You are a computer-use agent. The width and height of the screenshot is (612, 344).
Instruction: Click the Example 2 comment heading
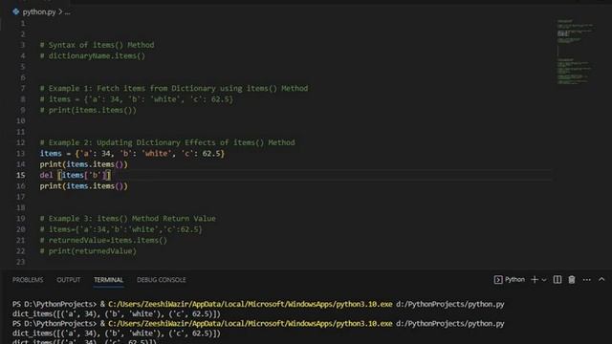coord(167,142)
